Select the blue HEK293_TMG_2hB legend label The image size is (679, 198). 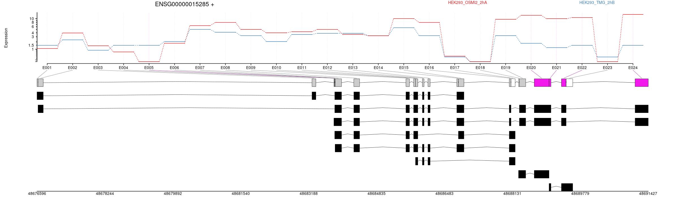[597, 3]
